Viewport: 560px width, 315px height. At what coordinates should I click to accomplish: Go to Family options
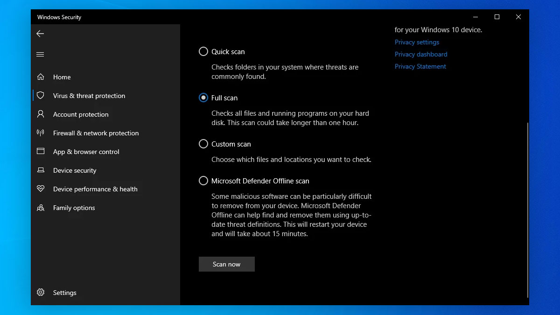click(x=105, y=208)
